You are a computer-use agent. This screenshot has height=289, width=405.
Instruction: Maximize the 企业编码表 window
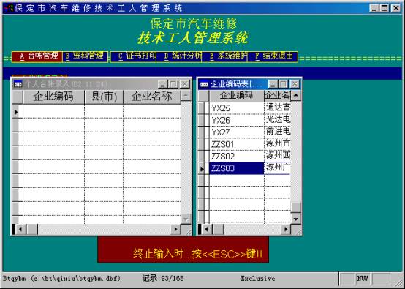point(284,84)
